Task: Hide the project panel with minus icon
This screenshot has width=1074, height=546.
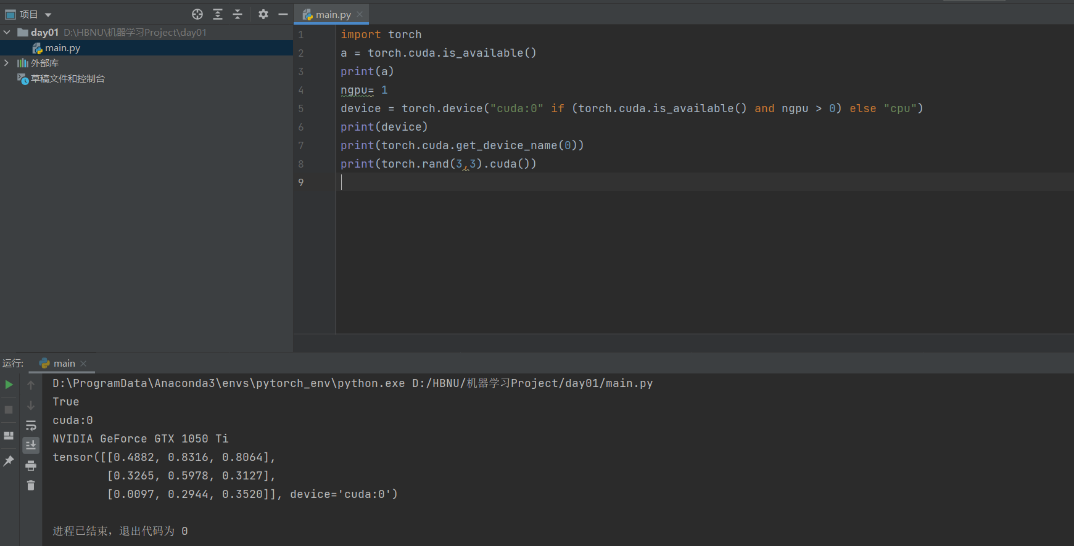Action: [283, 14]
